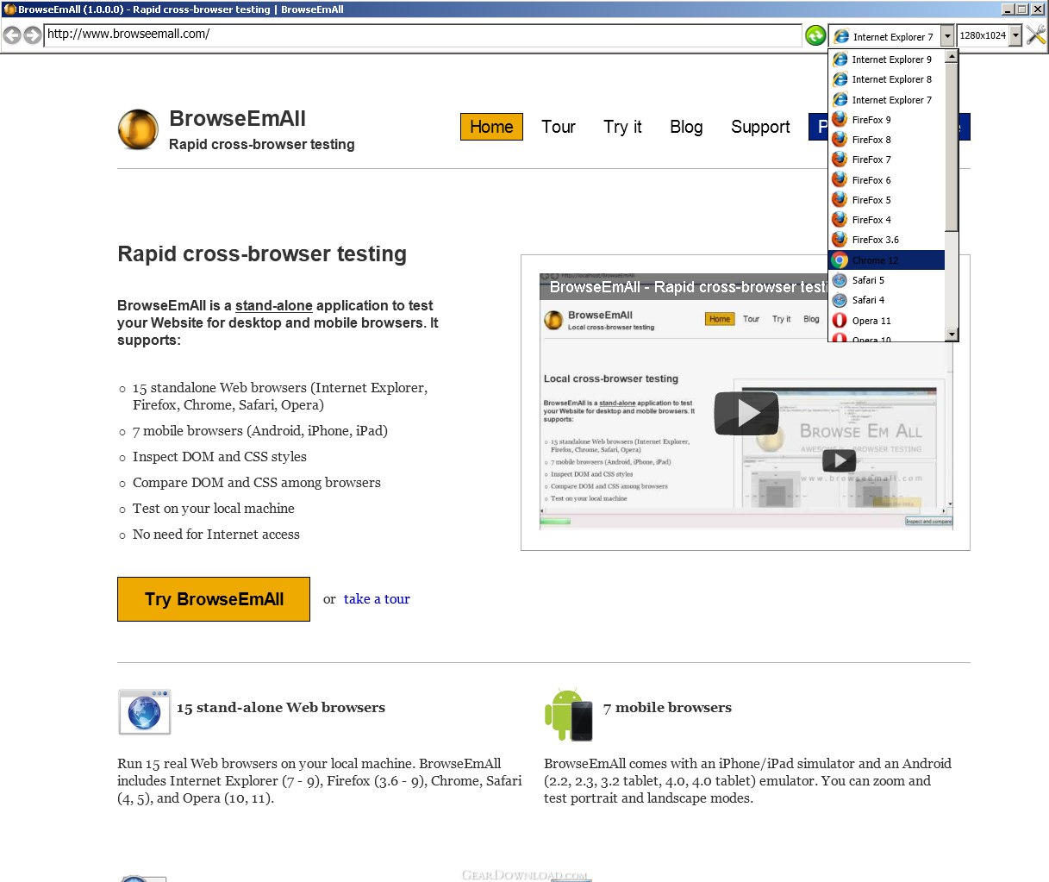The height and width of the screenshot is (882, 1049).
Task: Click the Inspect DOM and CSS styles bullet
Action: pyautogui.click(x=220, y=457)
